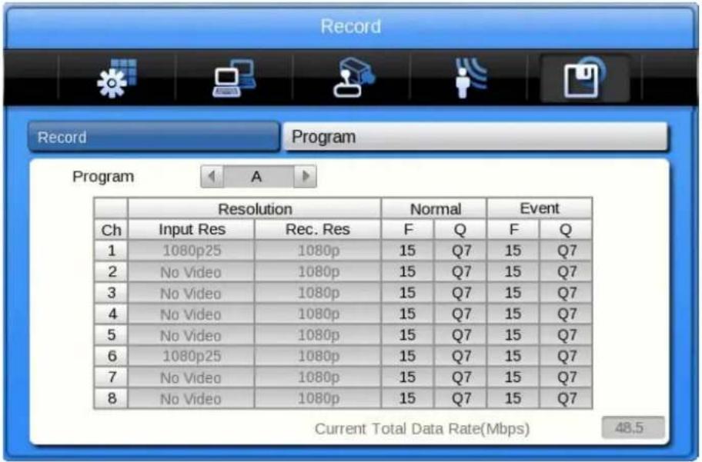Click channel 2 No Video cell

point(191,271)
